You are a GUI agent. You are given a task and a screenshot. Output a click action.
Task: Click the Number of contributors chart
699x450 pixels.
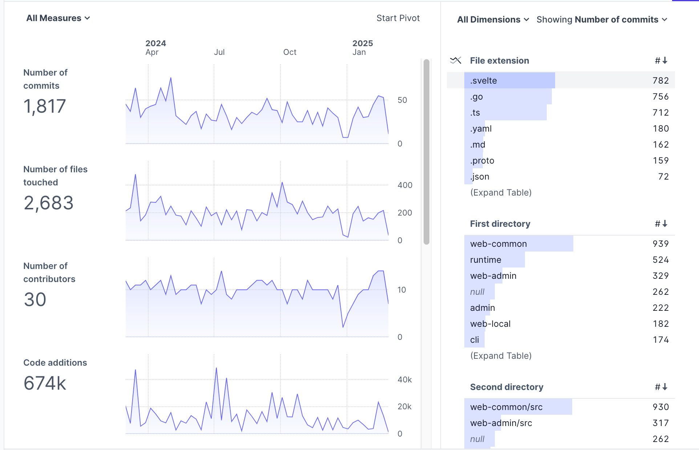(257, 302)
